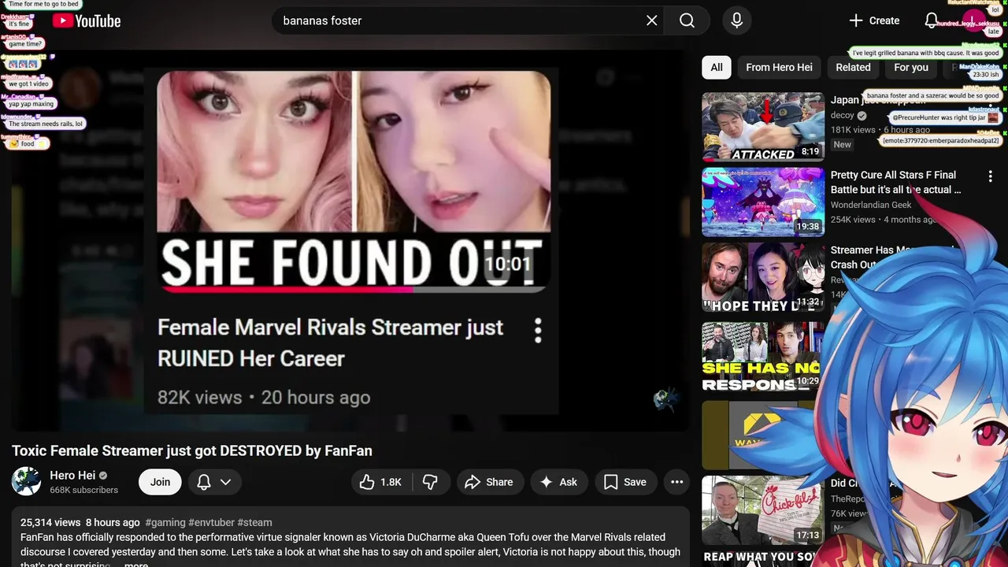Screen dimensions: 1008x567
Task: Click the video title Toxic Female Streamer
Action: (x=192, y=450)
